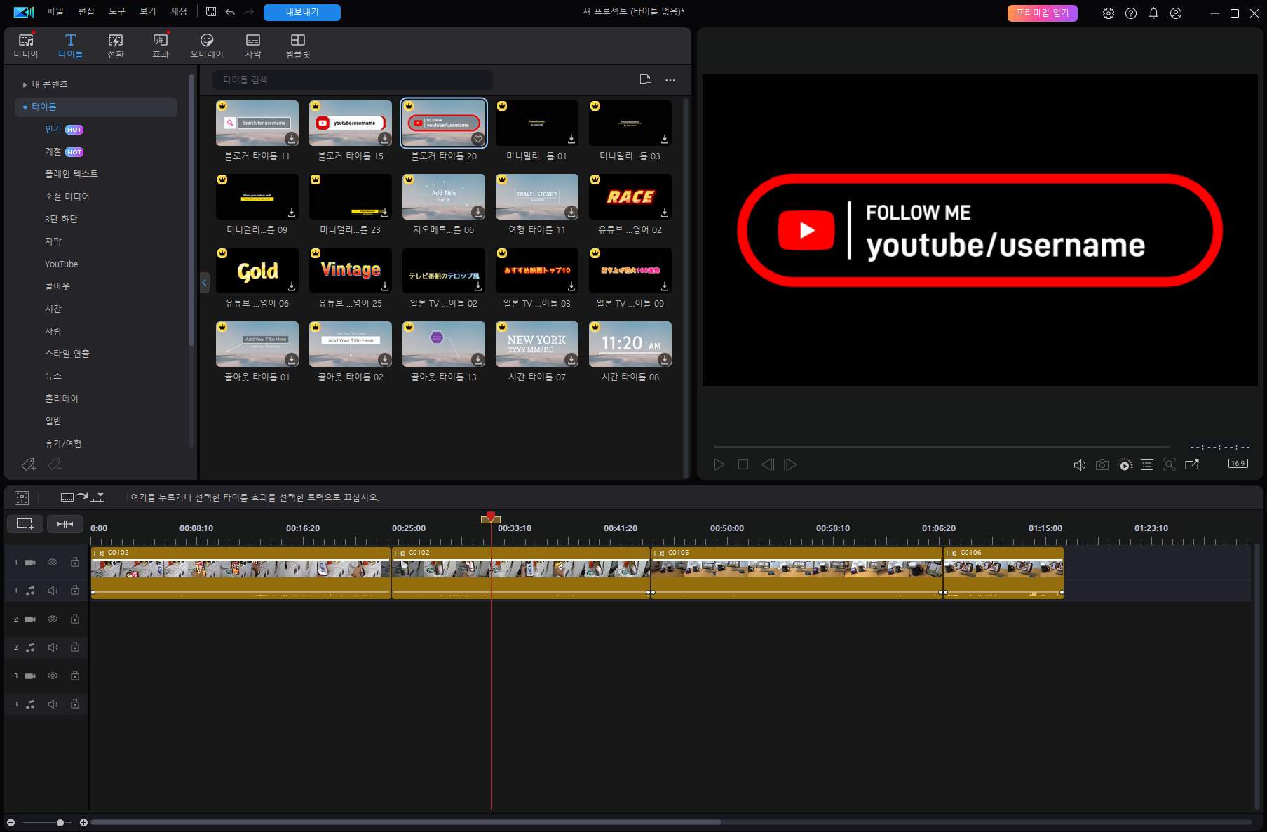Open the 자막 subtitle room
The height and width of the screenshot is (832, 1267).
click(253, 46)
